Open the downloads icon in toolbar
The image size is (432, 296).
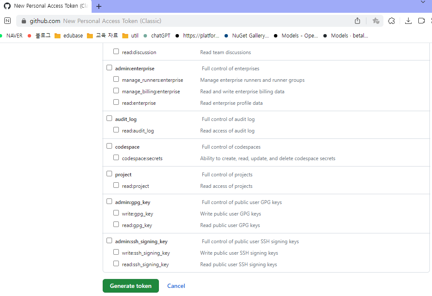(408, 20)
